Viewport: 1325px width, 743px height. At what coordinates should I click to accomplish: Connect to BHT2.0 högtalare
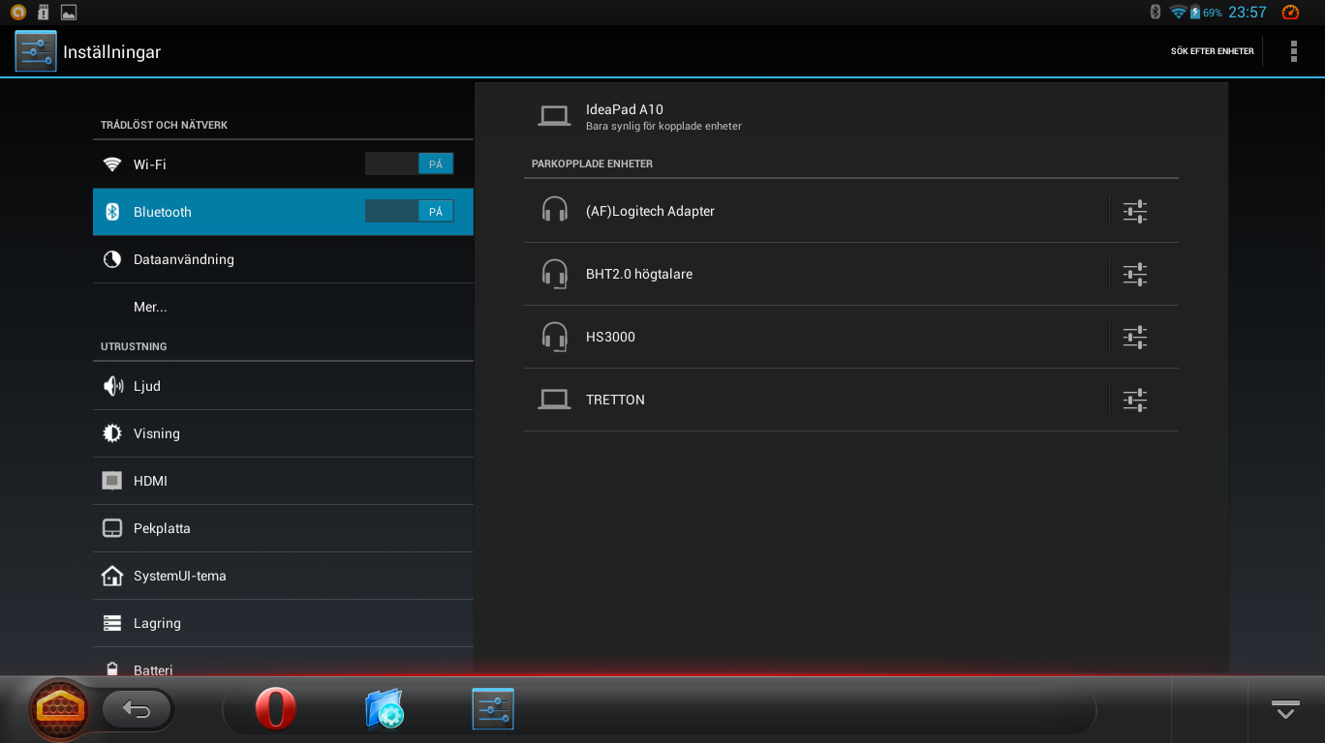[x=816, y=274]
